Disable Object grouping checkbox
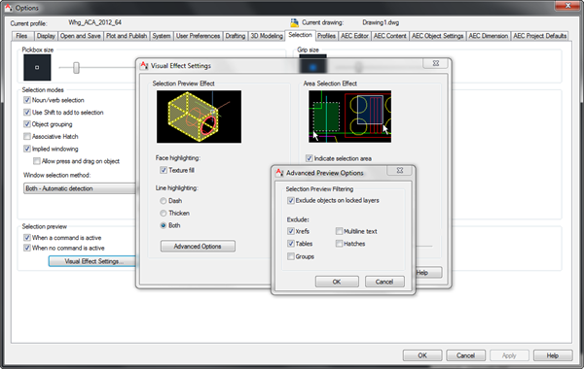This screenshot has height=369, width=584. pos(27,124)
